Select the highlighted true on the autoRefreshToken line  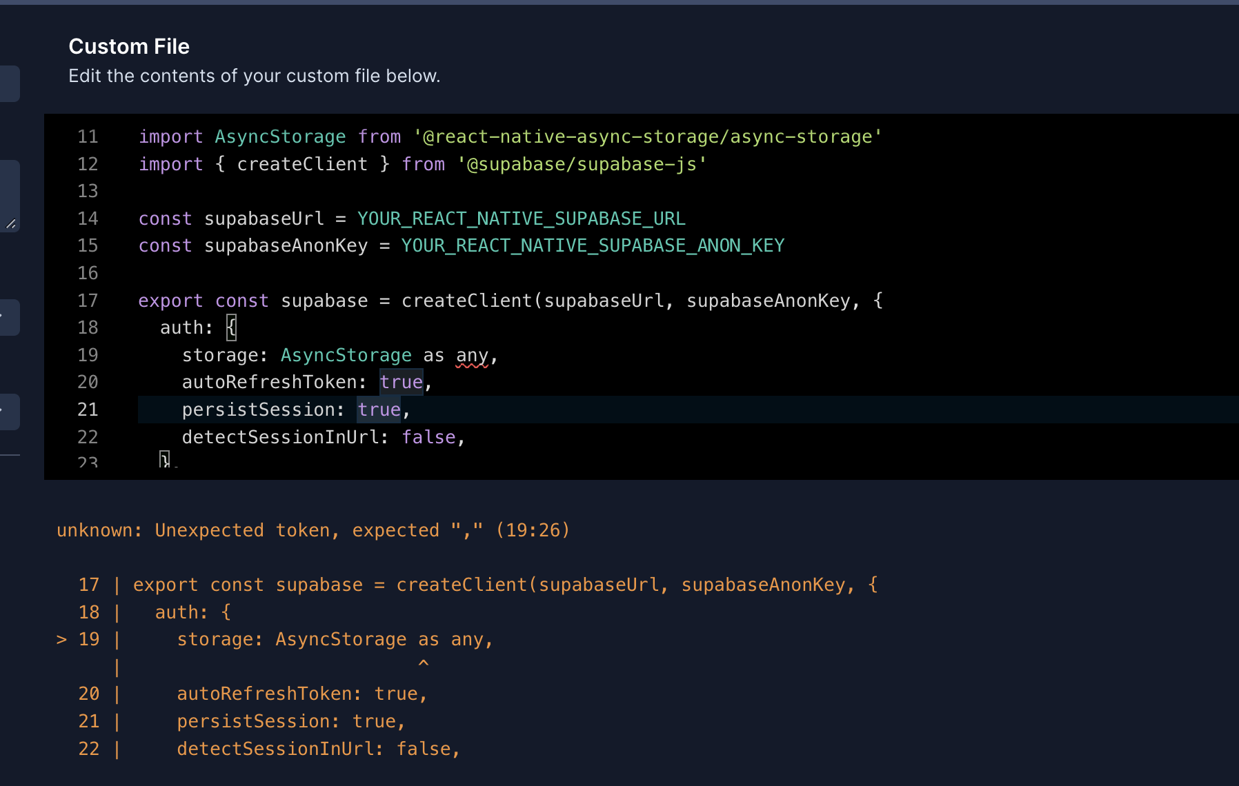(401, 381)
